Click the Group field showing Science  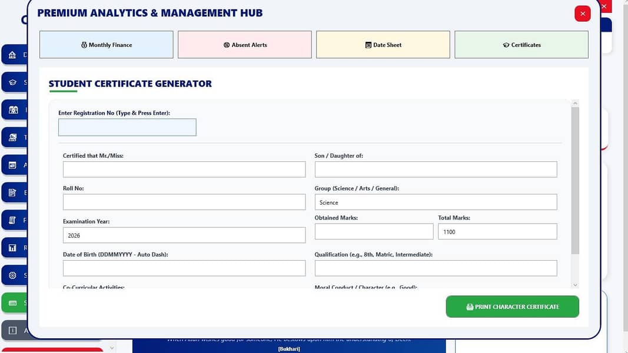pyautogui.click(x=436, y=202)
